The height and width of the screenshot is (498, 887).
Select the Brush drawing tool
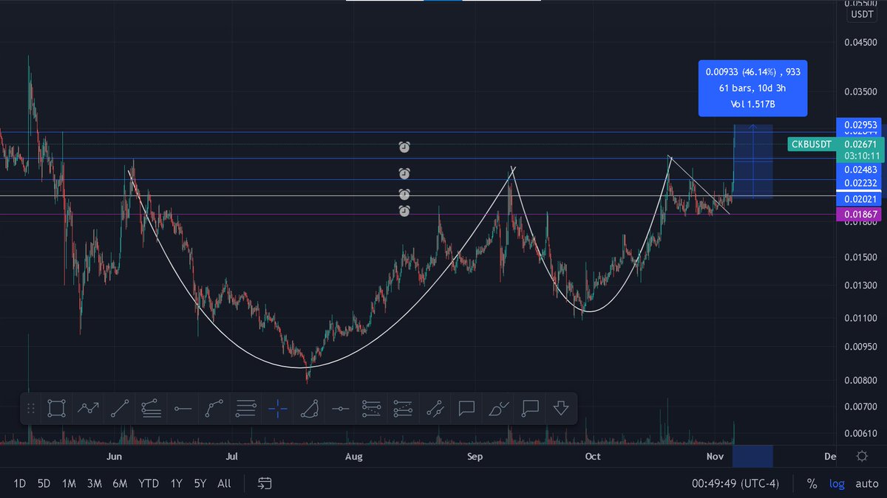pyautogui.click(x=497, y=408)
